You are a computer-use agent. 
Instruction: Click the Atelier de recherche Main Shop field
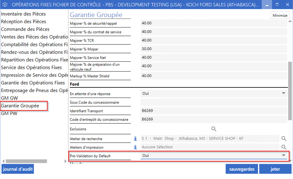click(210, 138)
